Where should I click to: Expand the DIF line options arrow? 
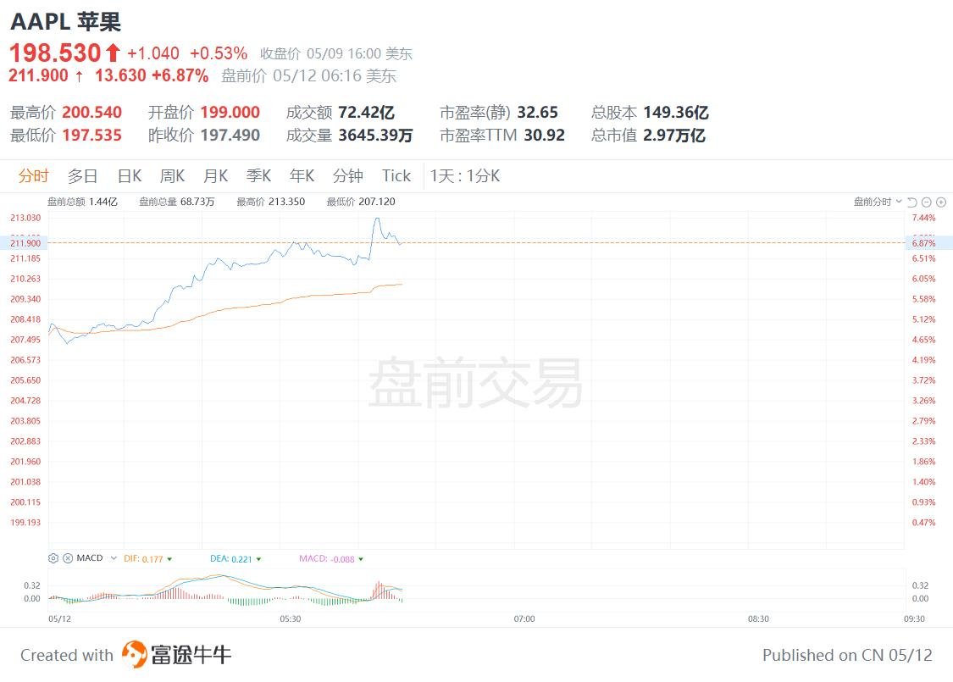(x=169, y=559)
